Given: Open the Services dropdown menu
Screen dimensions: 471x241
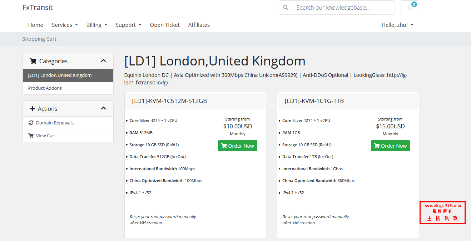Looking at the screenshot, I should tap(65, 25).
